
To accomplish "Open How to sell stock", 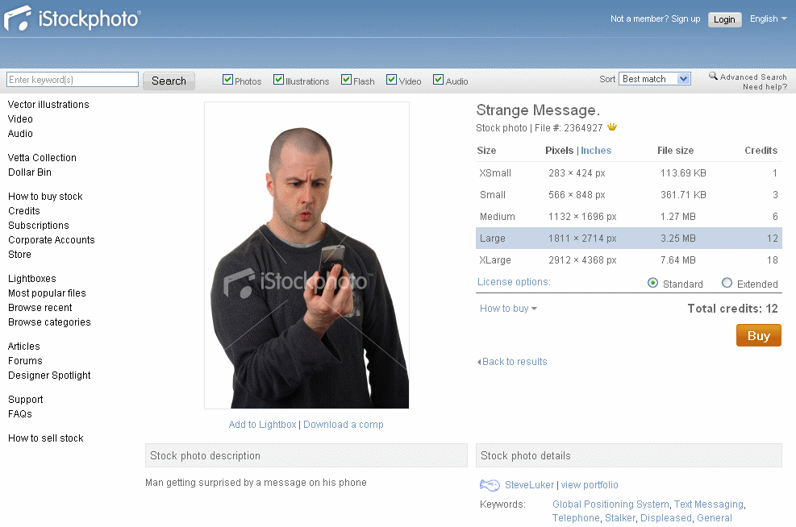I will point(46,438).
